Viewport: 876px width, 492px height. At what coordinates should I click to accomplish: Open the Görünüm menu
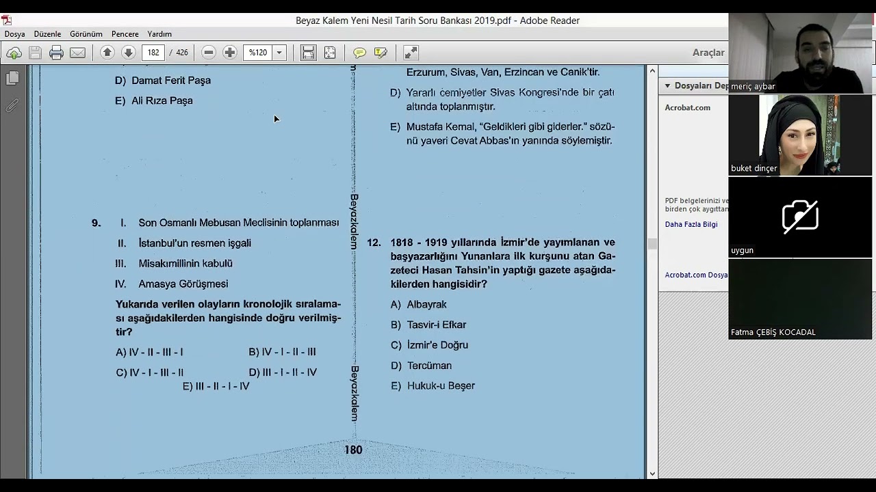click(86, 34)
